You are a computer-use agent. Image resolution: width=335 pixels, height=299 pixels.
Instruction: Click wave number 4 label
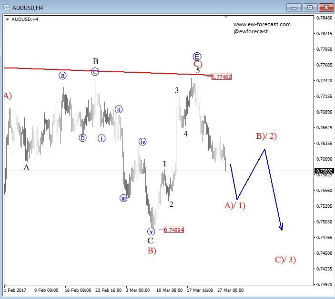coord(185,134)
